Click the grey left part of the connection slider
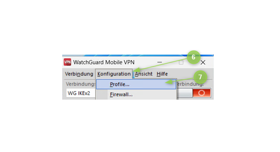Screen dimensions: 280x152 (x=185, y=93)
